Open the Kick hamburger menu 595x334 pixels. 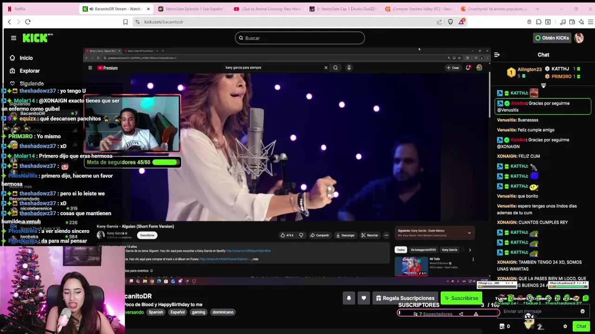point(13,38)
